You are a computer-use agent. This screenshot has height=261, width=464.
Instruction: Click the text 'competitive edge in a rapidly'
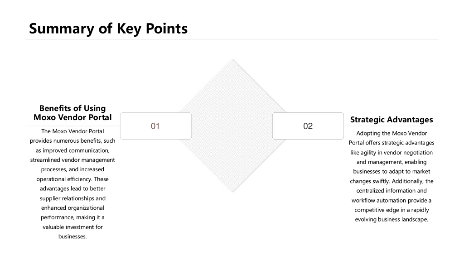click(391, 210)
